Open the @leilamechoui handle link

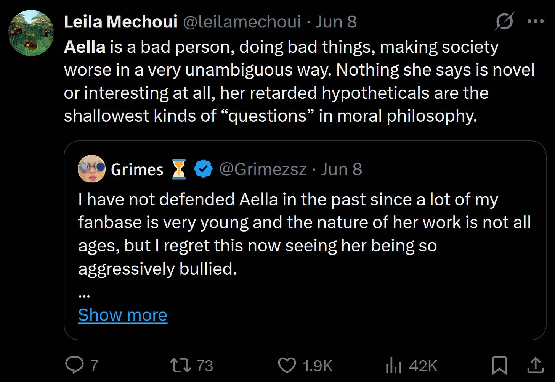(x=242, y=22)
